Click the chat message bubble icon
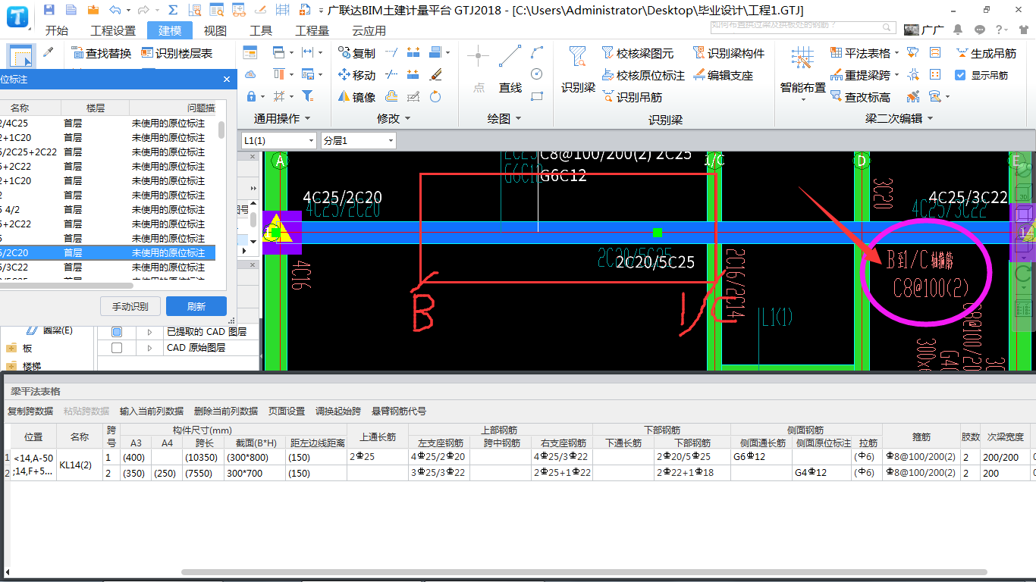Image resolution: width=1036 pixels, height=582 pixels. point(979,30)
